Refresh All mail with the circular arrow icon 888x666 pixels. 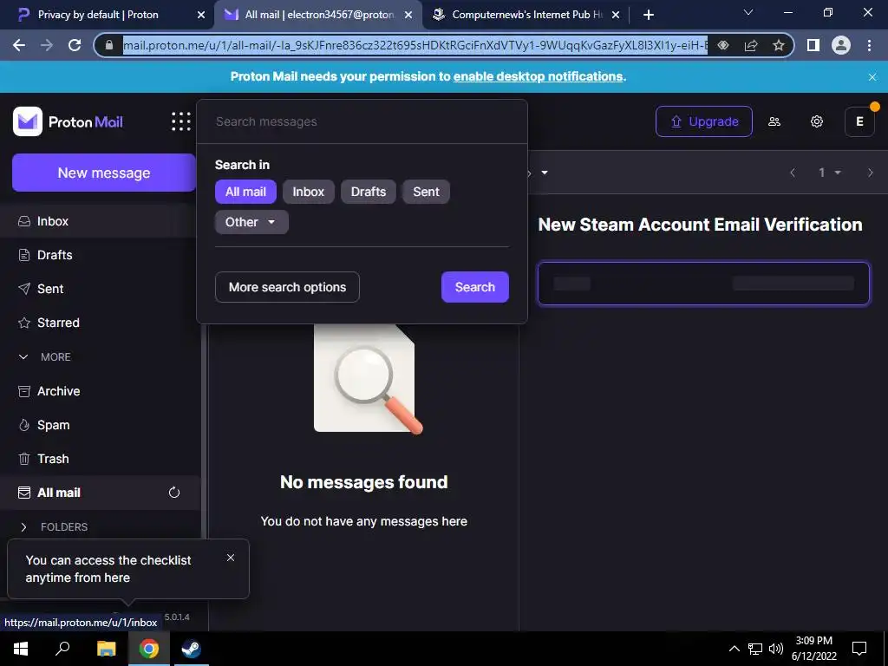(x=173, y=493)
